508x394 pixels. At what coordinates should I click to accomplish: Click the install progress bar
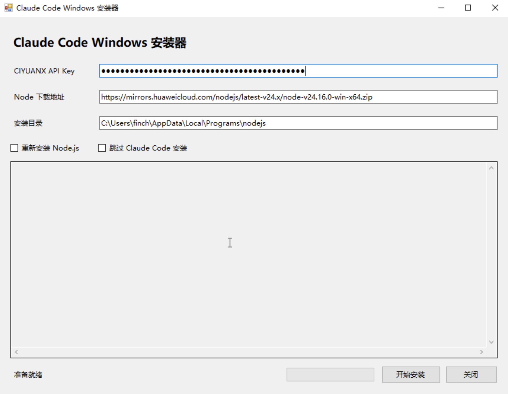[330, 375]
